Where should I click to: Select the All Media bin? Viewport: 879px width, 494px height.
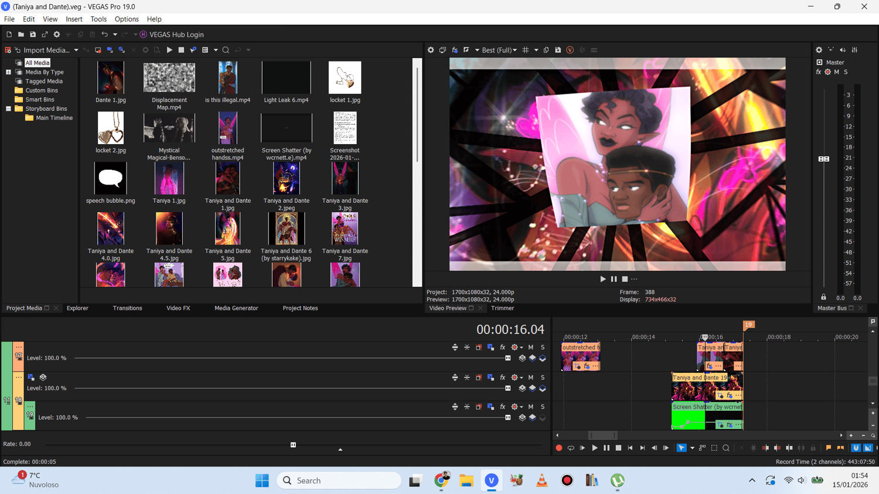pyautogui.click(x=38, y=63)
